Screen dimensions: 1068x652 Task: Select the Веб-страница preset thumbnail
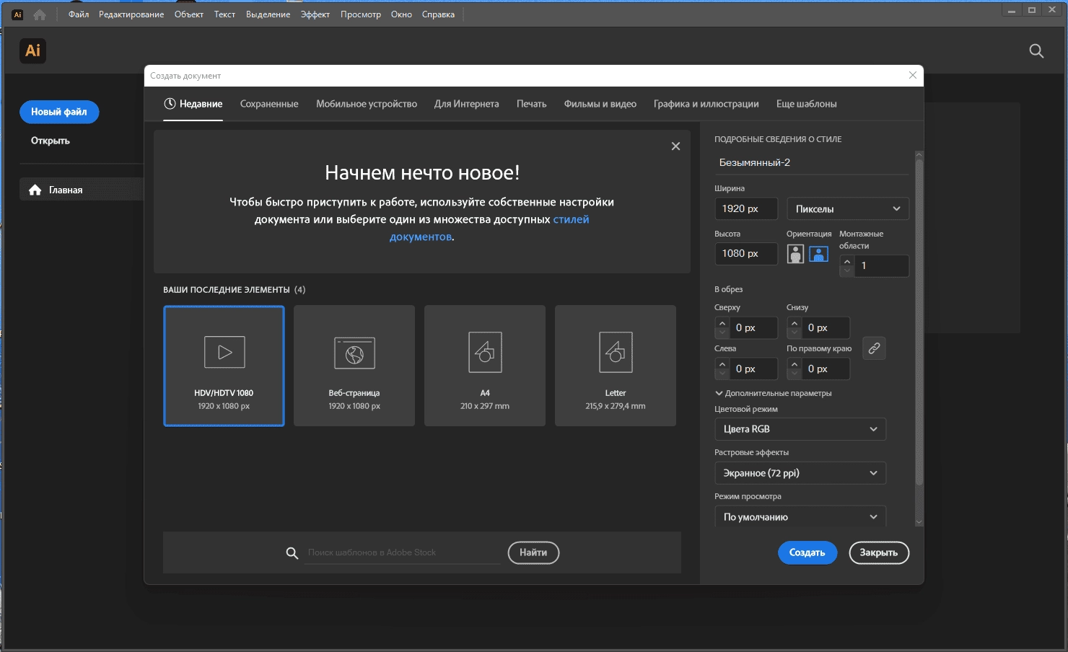tap(354, 366)
